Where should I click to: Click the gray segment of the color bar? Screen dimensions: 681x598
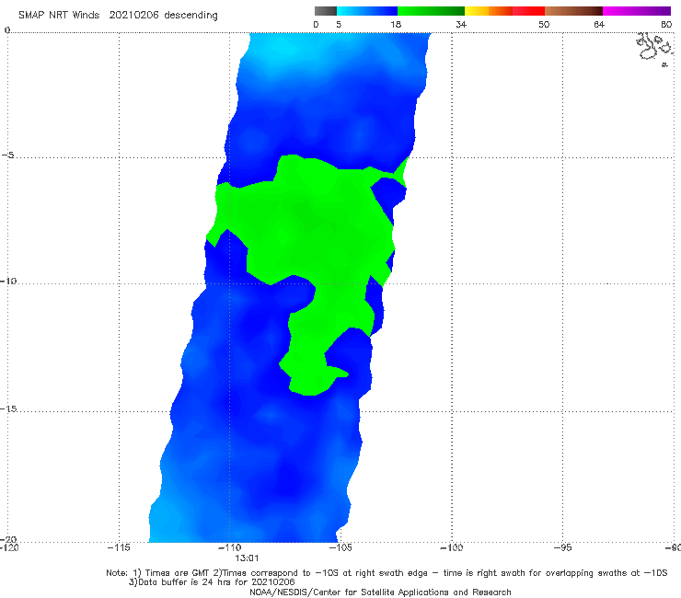pyautogui.click(x=326, y=11)
